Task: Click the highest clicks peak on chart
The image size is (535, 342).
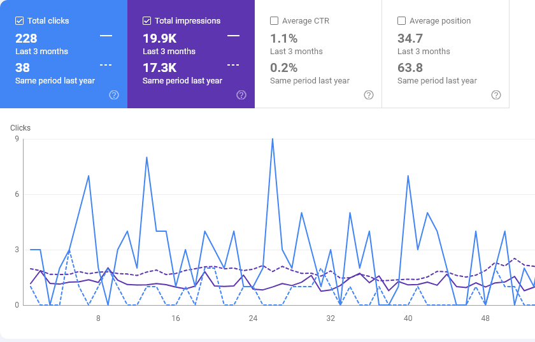Action: [273, 139]
